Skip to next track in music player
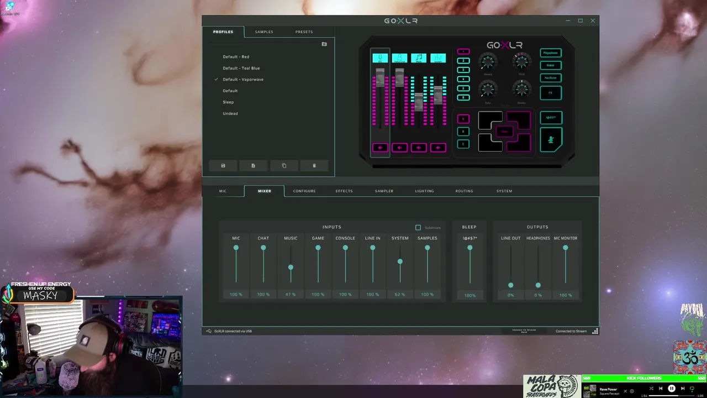Image resolution: width=707 pixels, height=398 pixels. [x=683, y=389]
